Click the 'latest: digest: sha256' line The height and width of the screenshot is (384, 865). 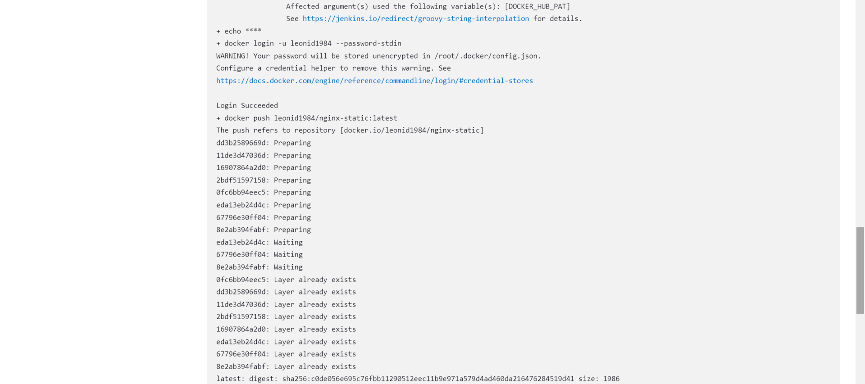coord(418,379)
